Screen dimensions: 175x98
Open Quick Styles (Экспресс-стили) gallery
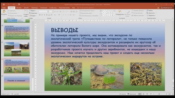(127, 13)
